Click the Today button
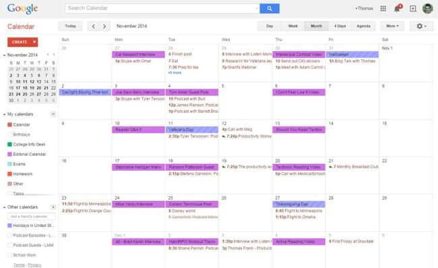This screenshot has width=438, height=268. 70,26
